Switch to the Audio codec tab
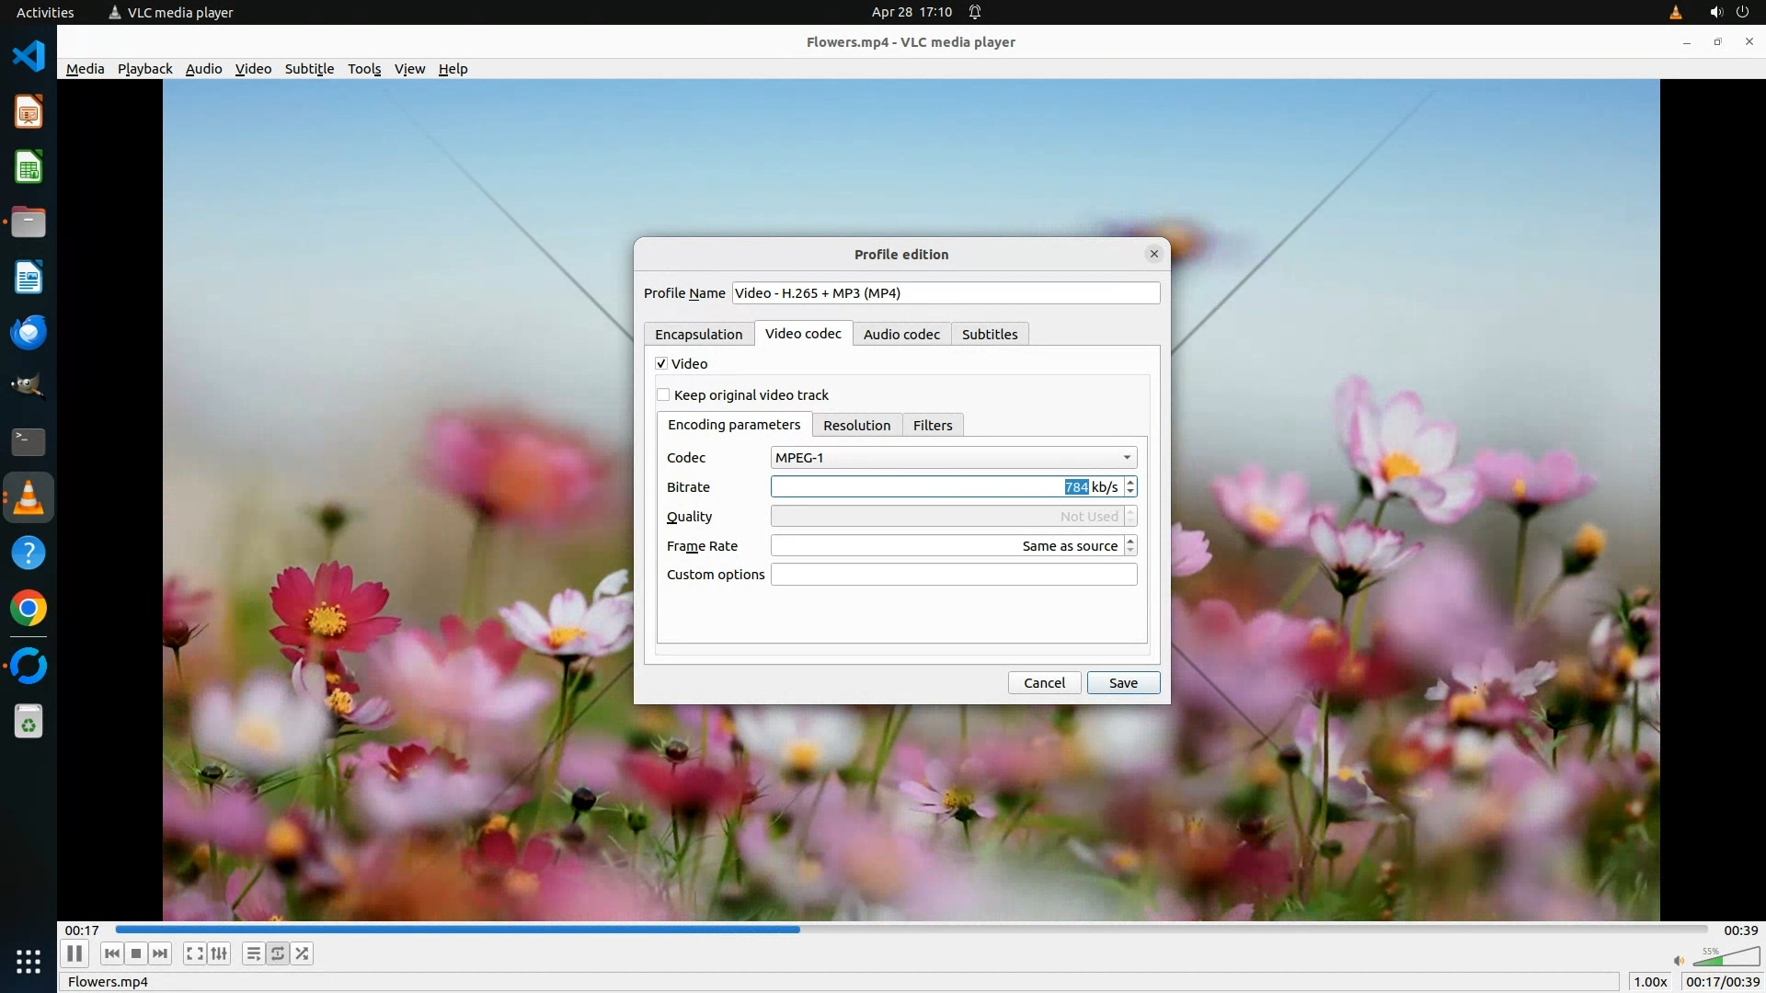The width and height of the screenshot is (1766, 993). [x=900, y=334]
